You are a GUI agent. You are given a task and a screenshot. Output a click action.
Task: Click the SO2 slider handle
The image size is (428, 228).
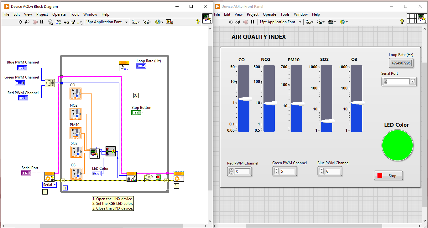[x=327, y=121]
